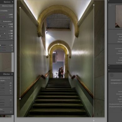122x122 pixels.
Task: Click the Automático tone button
Action: 7,22
